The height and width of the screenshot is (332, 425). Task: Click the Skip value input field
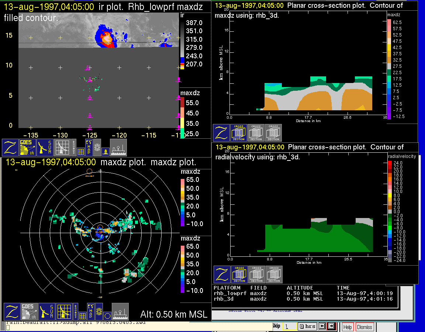pyautogui.click(x=289, y=326)
